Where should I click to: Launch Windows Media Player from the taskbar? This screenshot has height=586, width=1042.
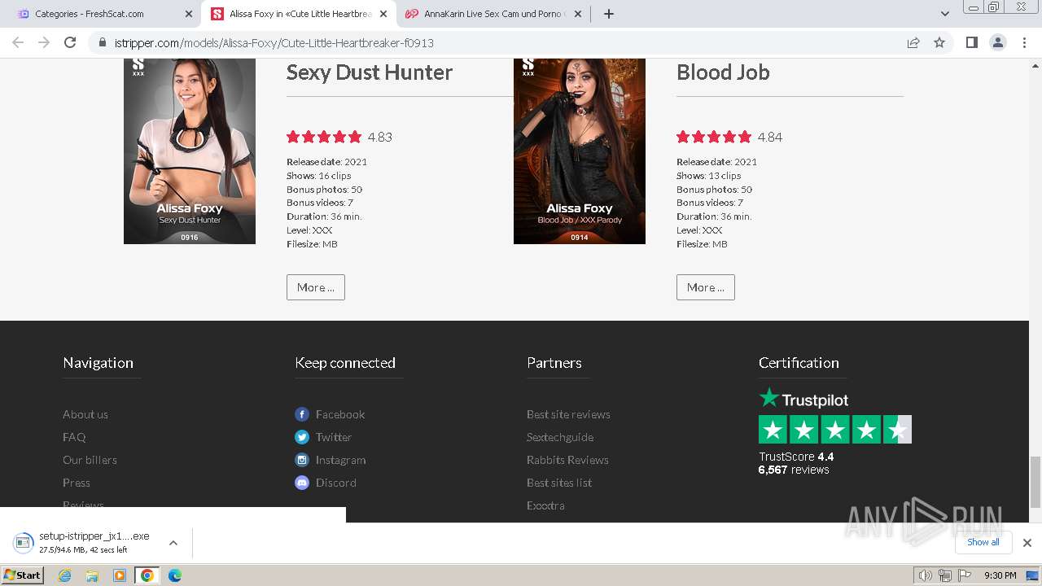point(120,575)
